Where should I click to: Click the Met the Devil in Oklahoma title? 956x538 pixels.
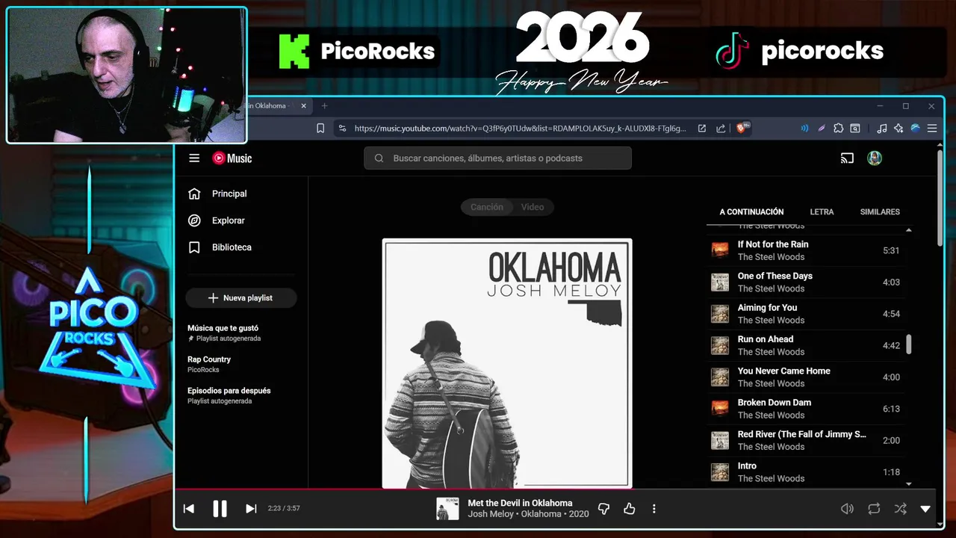click(x=520, y=503)
